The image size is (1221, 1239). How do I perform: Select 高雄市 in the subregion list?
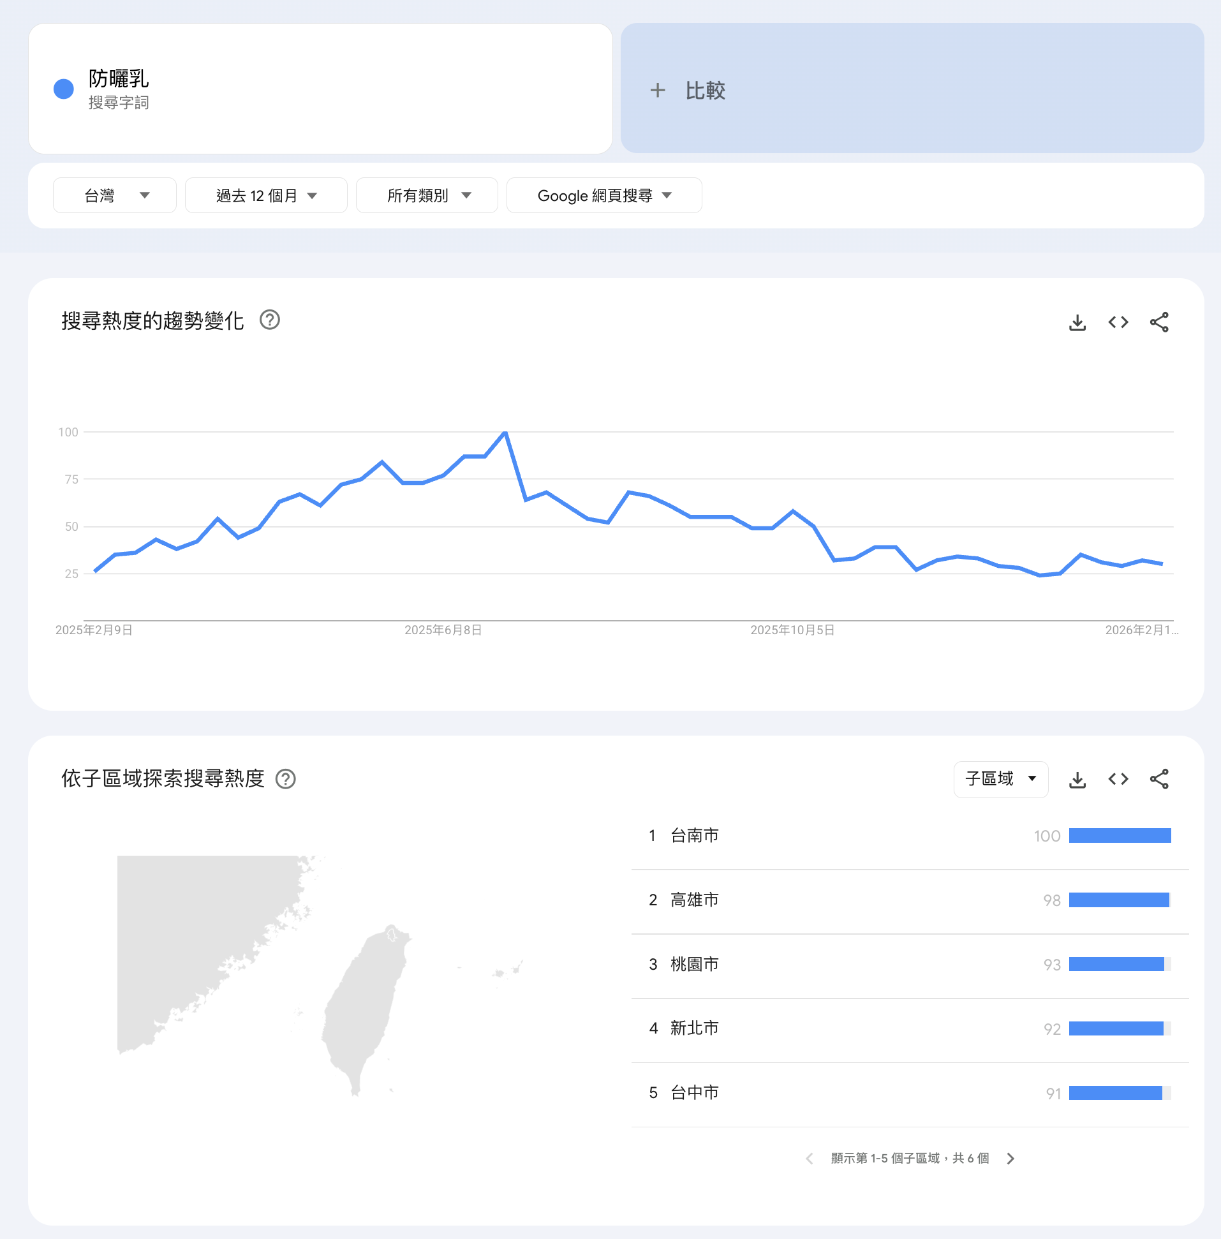tap(694, 900)
